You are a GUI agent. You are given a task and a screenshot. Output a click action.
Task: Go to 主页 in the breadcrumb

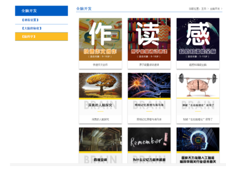tap(203, 8)
